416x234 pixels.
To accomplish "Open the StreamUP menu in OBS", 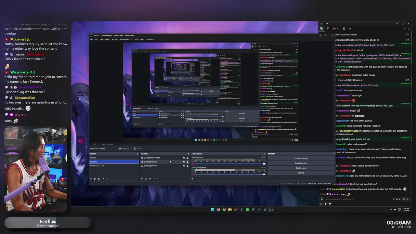I will pos(150,39).
